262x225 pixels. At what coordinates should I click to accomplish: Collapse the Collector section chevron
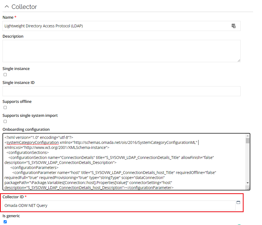[x=7, y=7]
